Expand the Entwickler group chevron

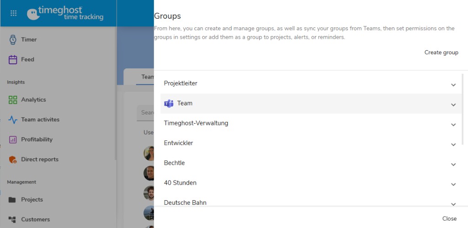[453, 144]
